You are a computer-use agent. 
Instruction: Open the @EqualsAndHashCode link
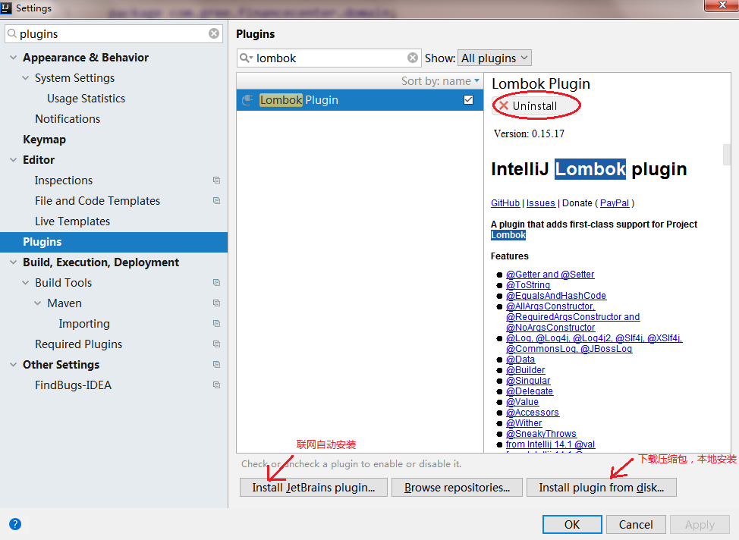[x=556, y=296]
